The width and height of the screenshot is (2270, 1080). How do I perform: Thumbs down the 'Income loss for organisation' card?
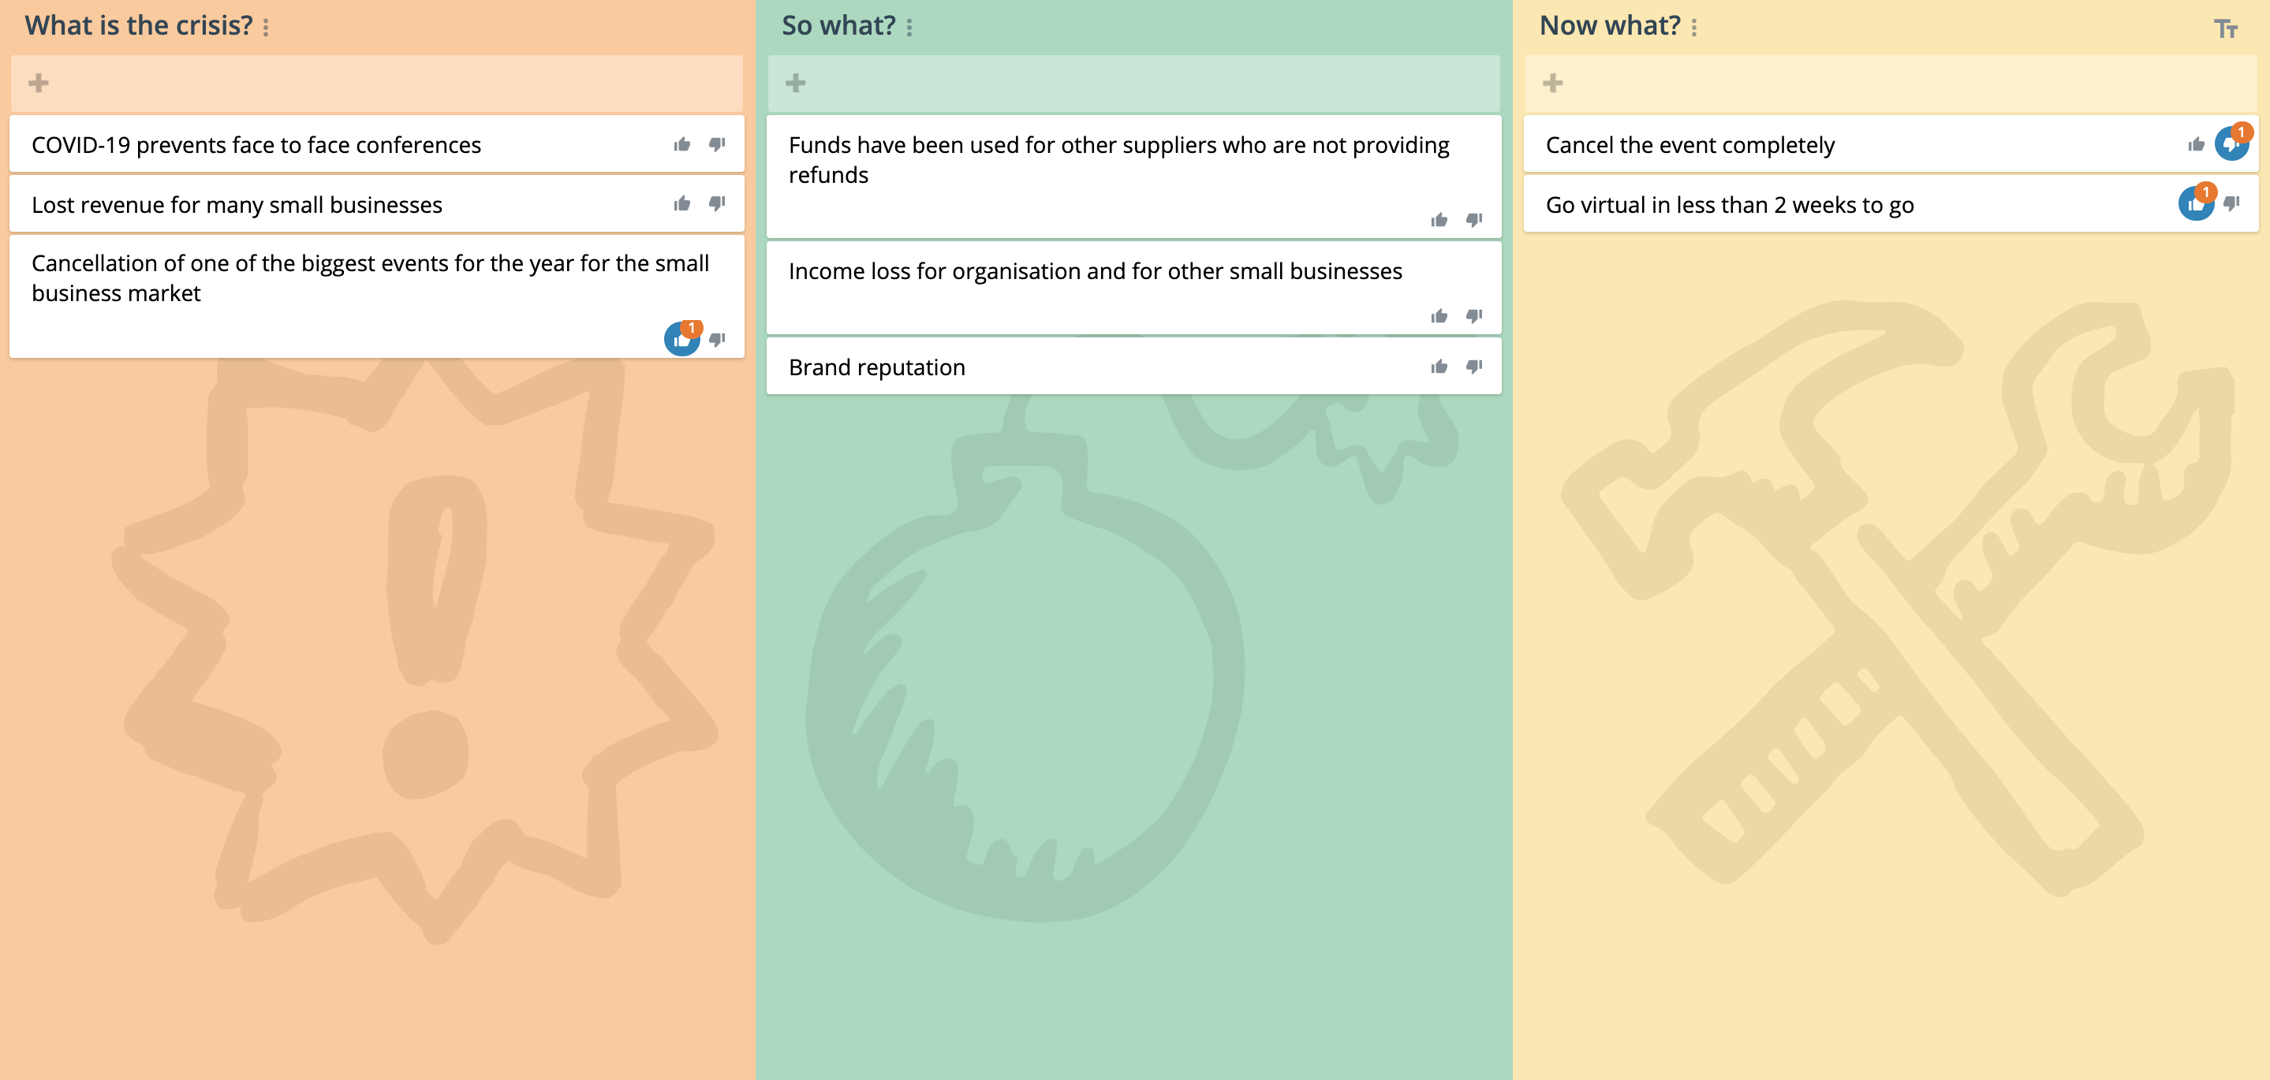click(x=1473, y=315)
